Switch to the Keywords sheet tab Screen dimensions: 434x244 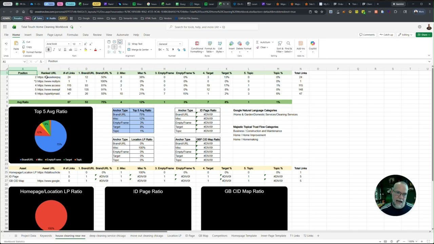pos(46,236)
